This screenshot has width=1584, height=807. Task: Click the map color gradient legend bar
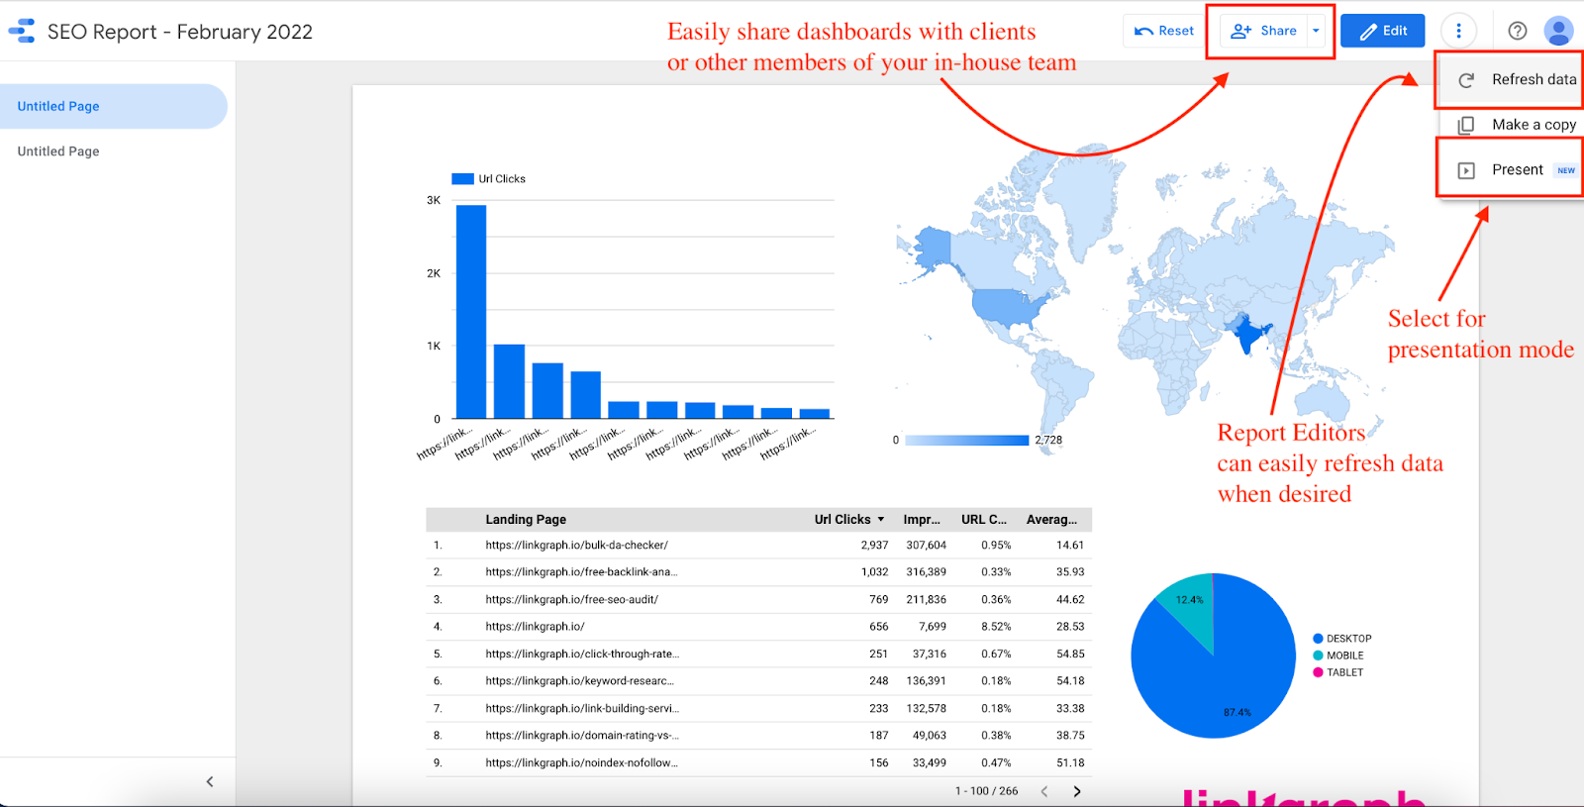pyautogui.click(x=966, y=441)
